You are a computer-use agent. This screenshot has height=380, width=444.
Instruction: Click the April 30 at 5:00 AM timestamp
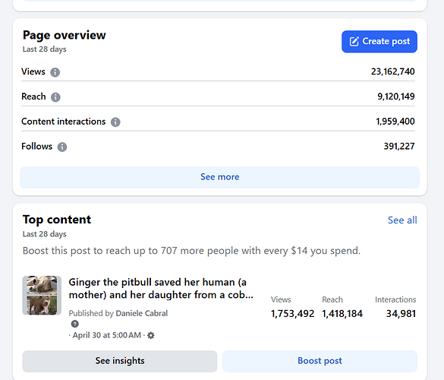pos(107,335)
